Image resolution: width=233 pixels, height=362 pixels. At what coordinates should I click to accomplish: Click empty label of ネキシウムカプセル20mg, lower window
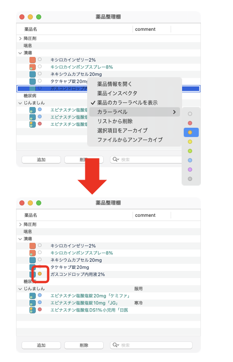[x=40, y=260]
